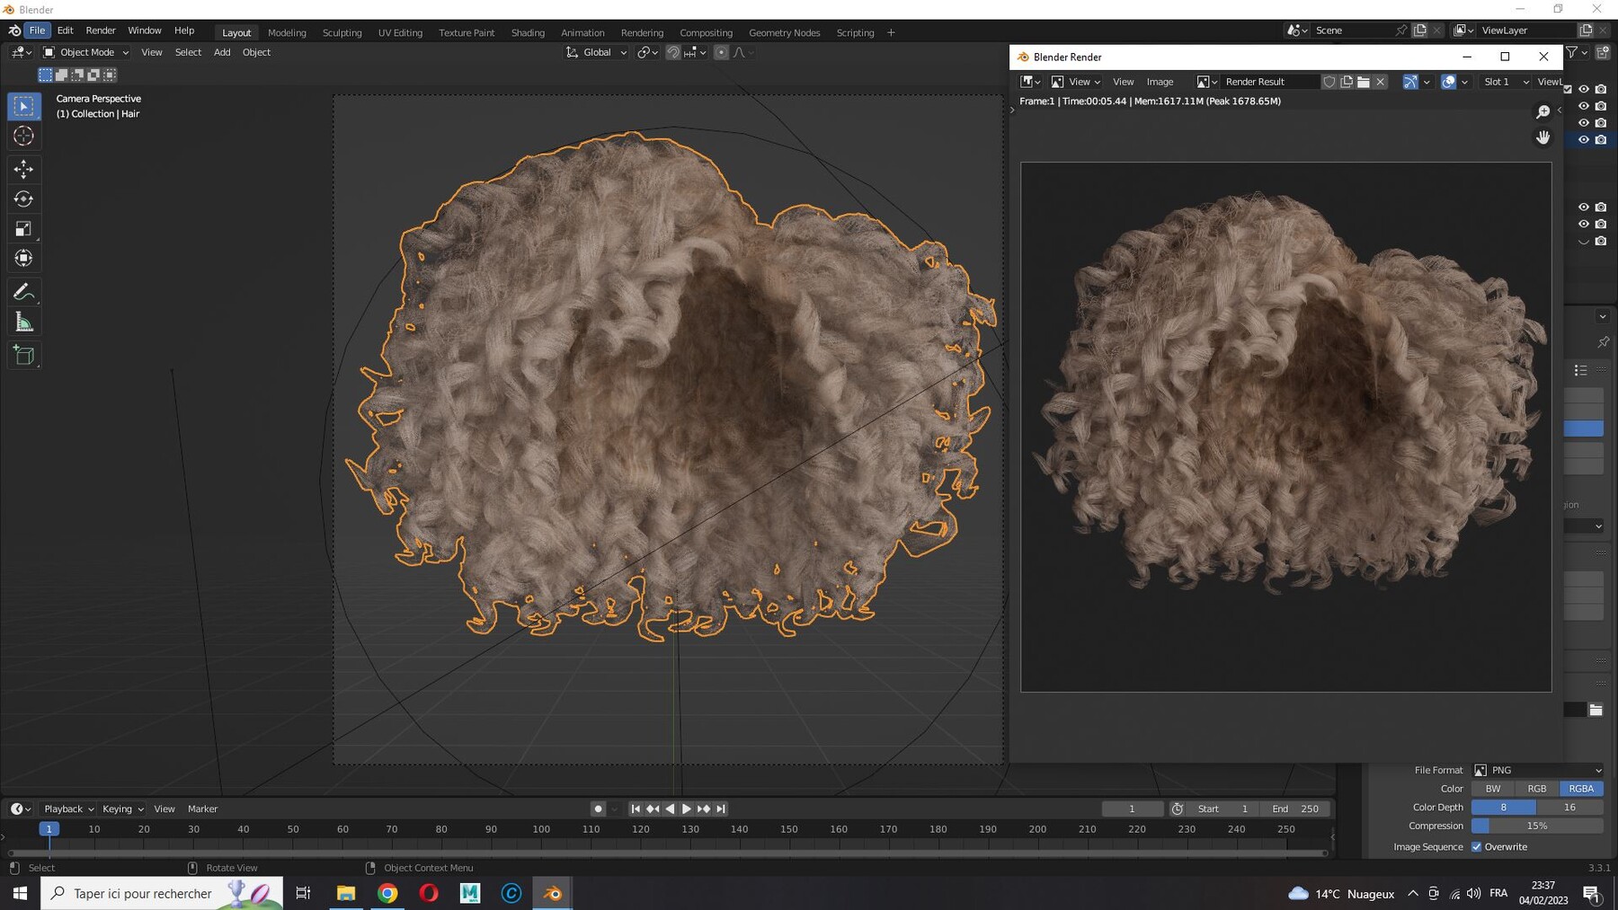This screenshot has height=910, width=1618.
Task: Expand the File Format PNG dropdown
Action: (x=1537, y=770)
